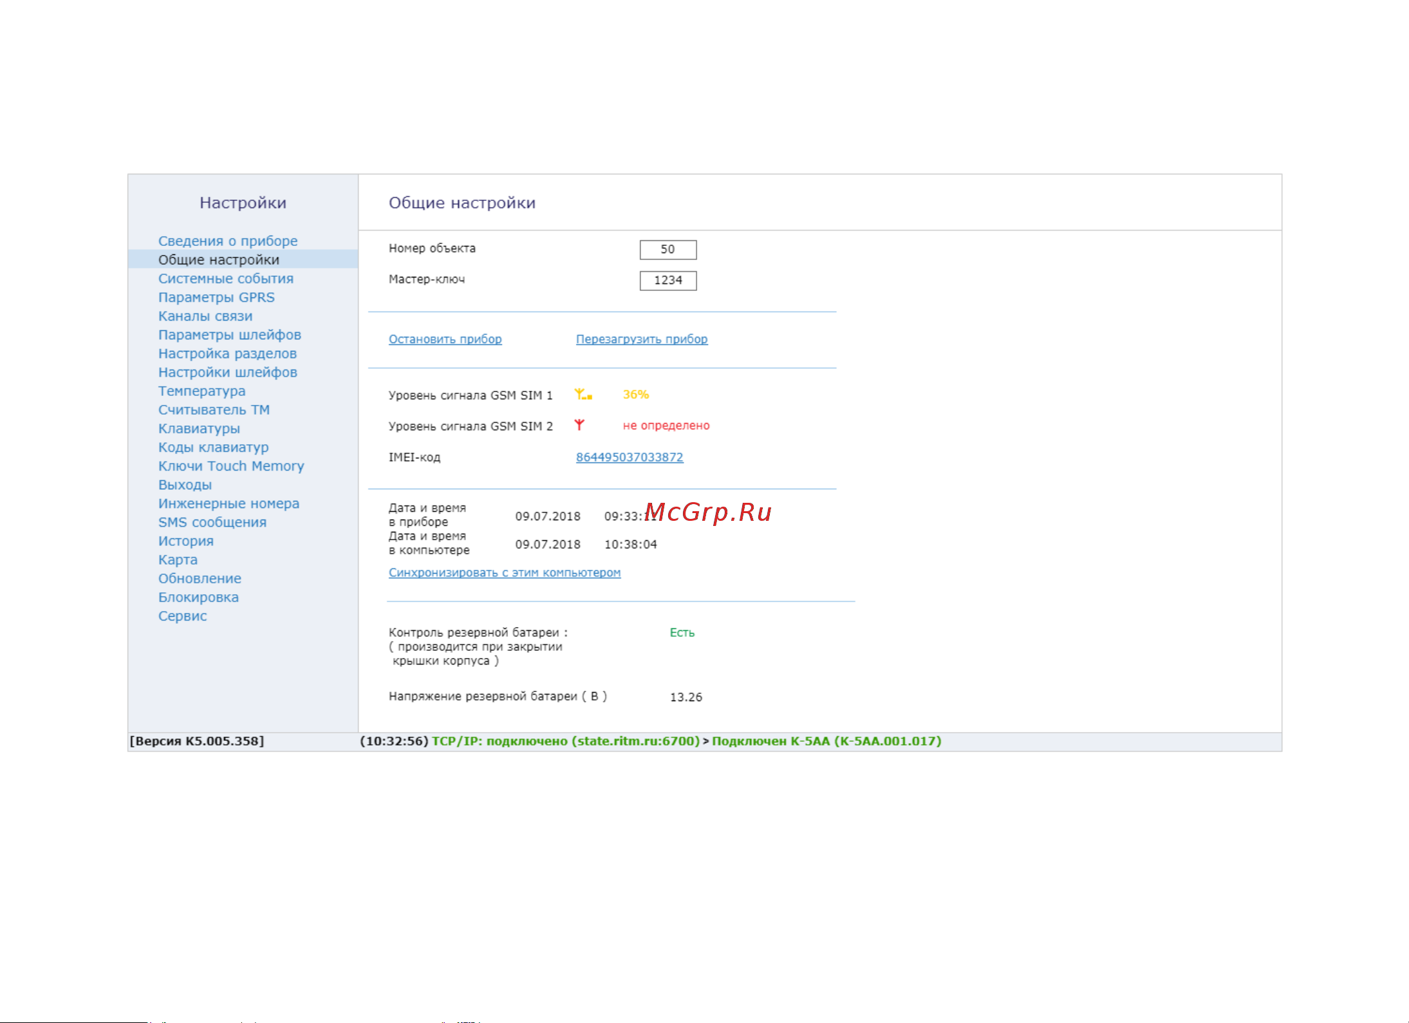
Task: Open Системные события section
Action: point(226,278)
